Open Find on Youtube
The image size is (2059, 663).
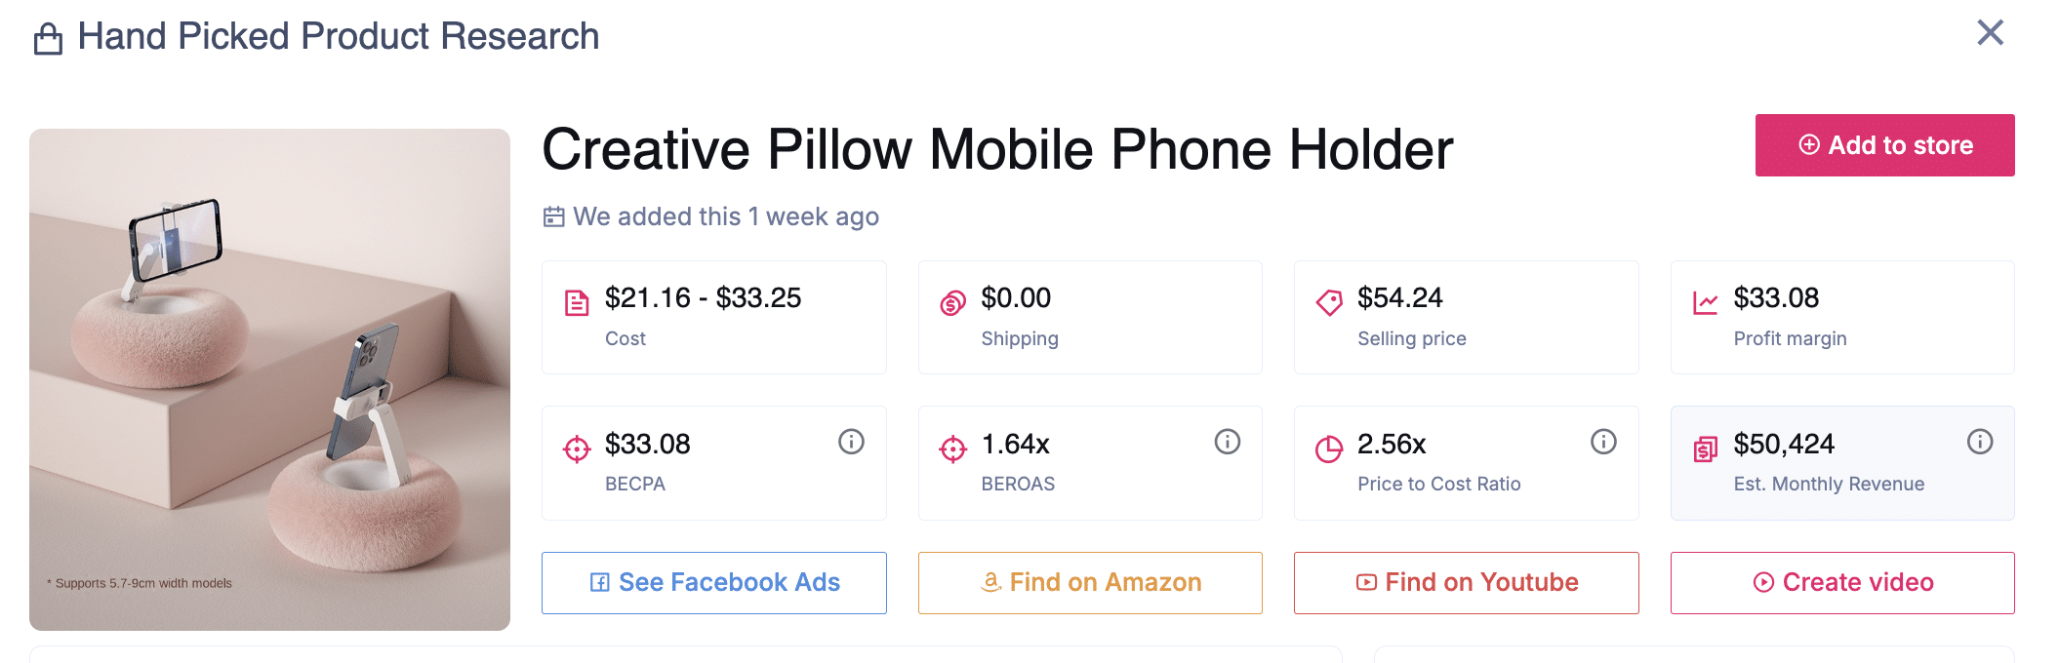1465,582
